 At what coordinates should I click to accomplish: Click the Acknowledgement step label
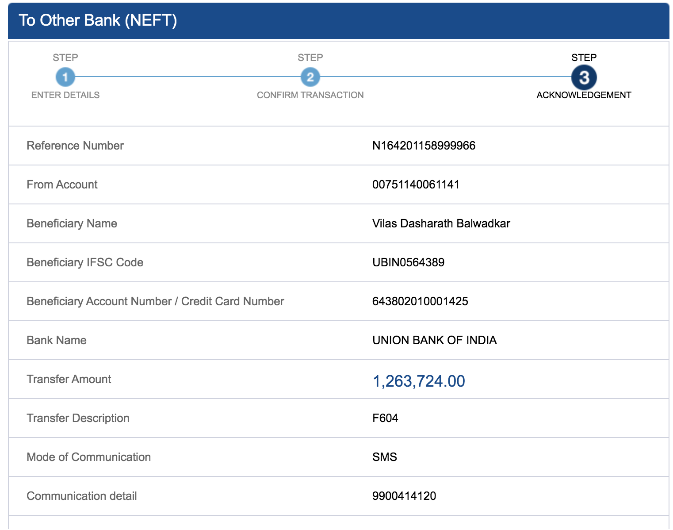pyautogui.click(x=584, y=95)
